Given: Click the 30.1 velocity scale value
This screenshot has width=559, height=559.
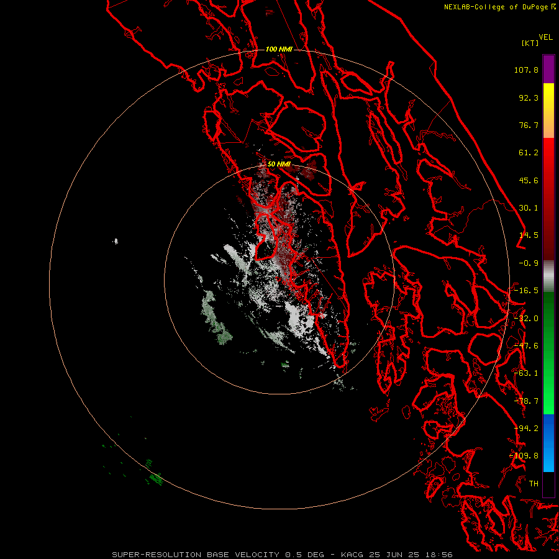Looking at the screenshot, I should click(529, 208).
